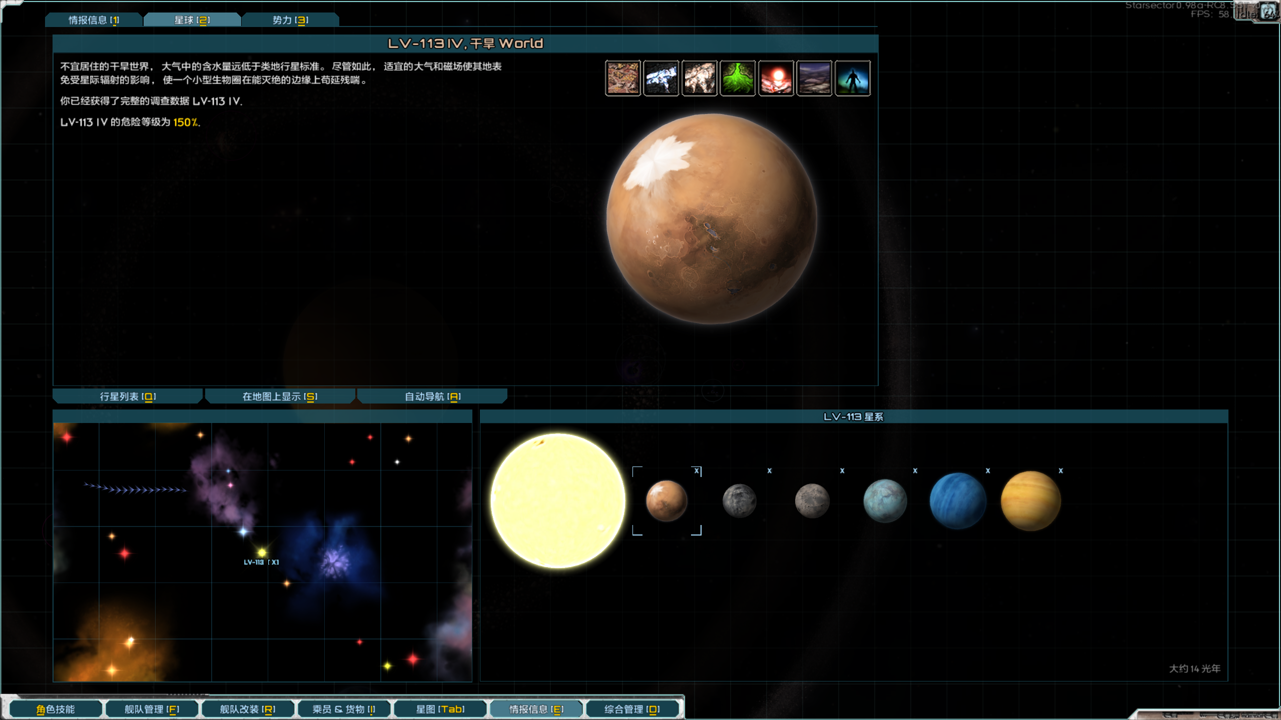This screenshot has height=720, width=1281.
Task: Click the brown ore deposit condition icon
Action: point(622,78)
